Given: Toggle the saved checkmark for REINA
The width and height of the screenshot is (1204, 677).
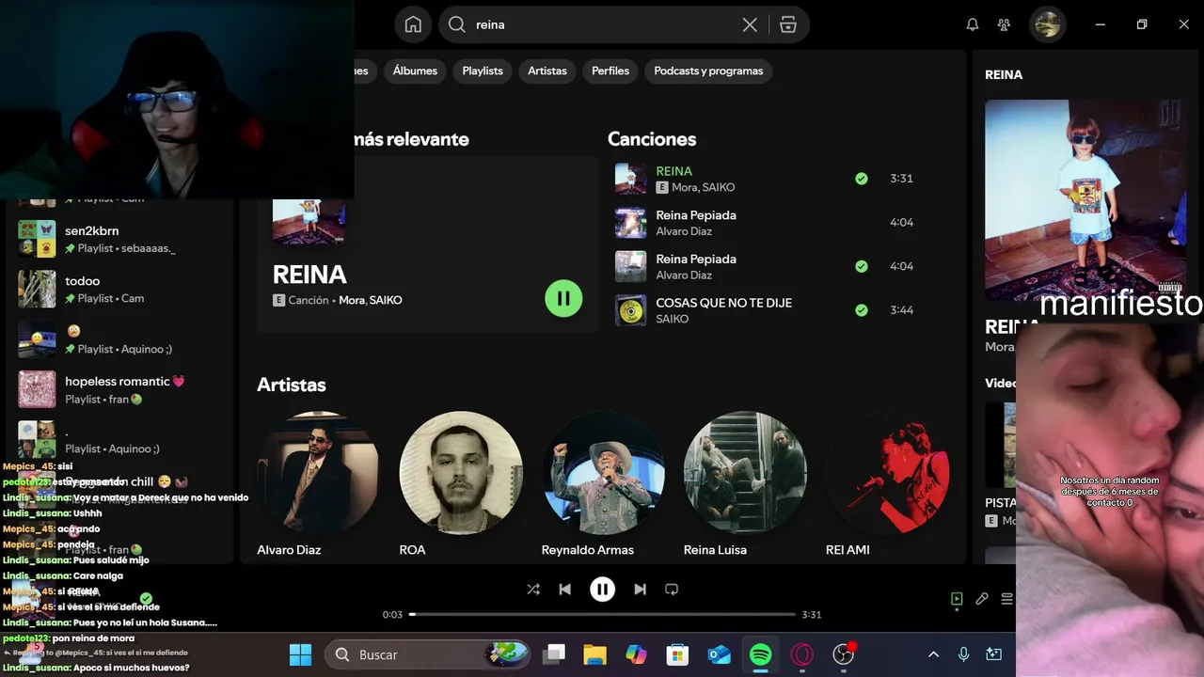Looking at the screenshot, I should (x=861, y=179).
